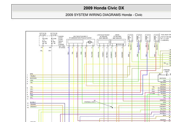Select 'GRN/WHT' at left row 14
Viewport: 171px width, 122px height.
(x=33, y=107)
